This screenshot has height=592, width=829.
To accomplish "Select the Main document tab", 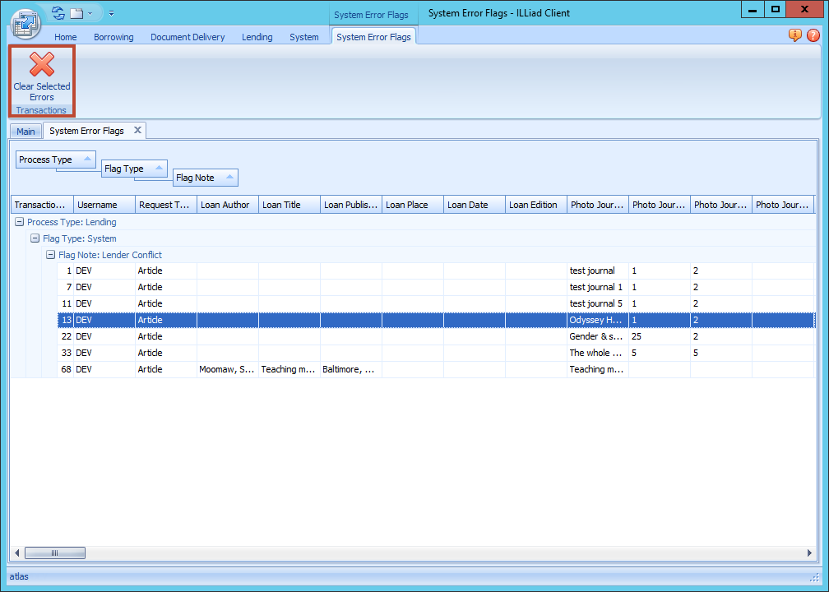I will pyautogui.click(x=25, y=132).
